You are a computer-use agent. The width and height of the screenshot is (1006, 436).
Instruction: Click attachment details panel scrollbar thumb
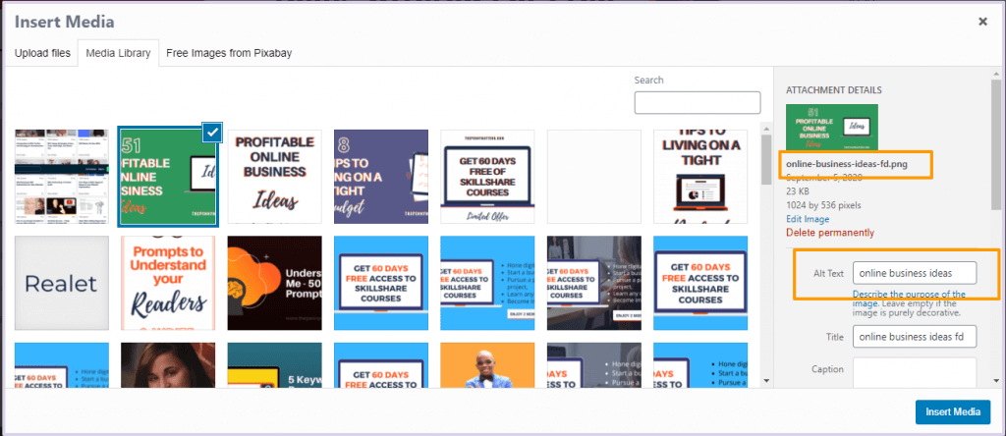995,143
